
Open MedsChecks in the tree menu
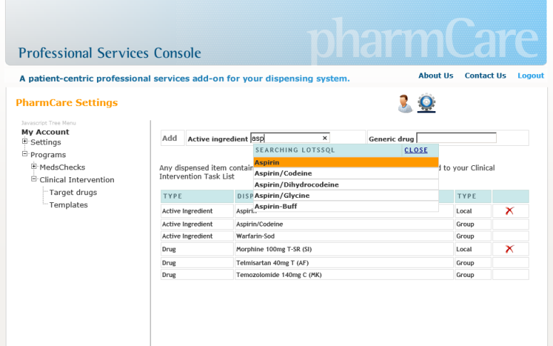coord(62,167)
